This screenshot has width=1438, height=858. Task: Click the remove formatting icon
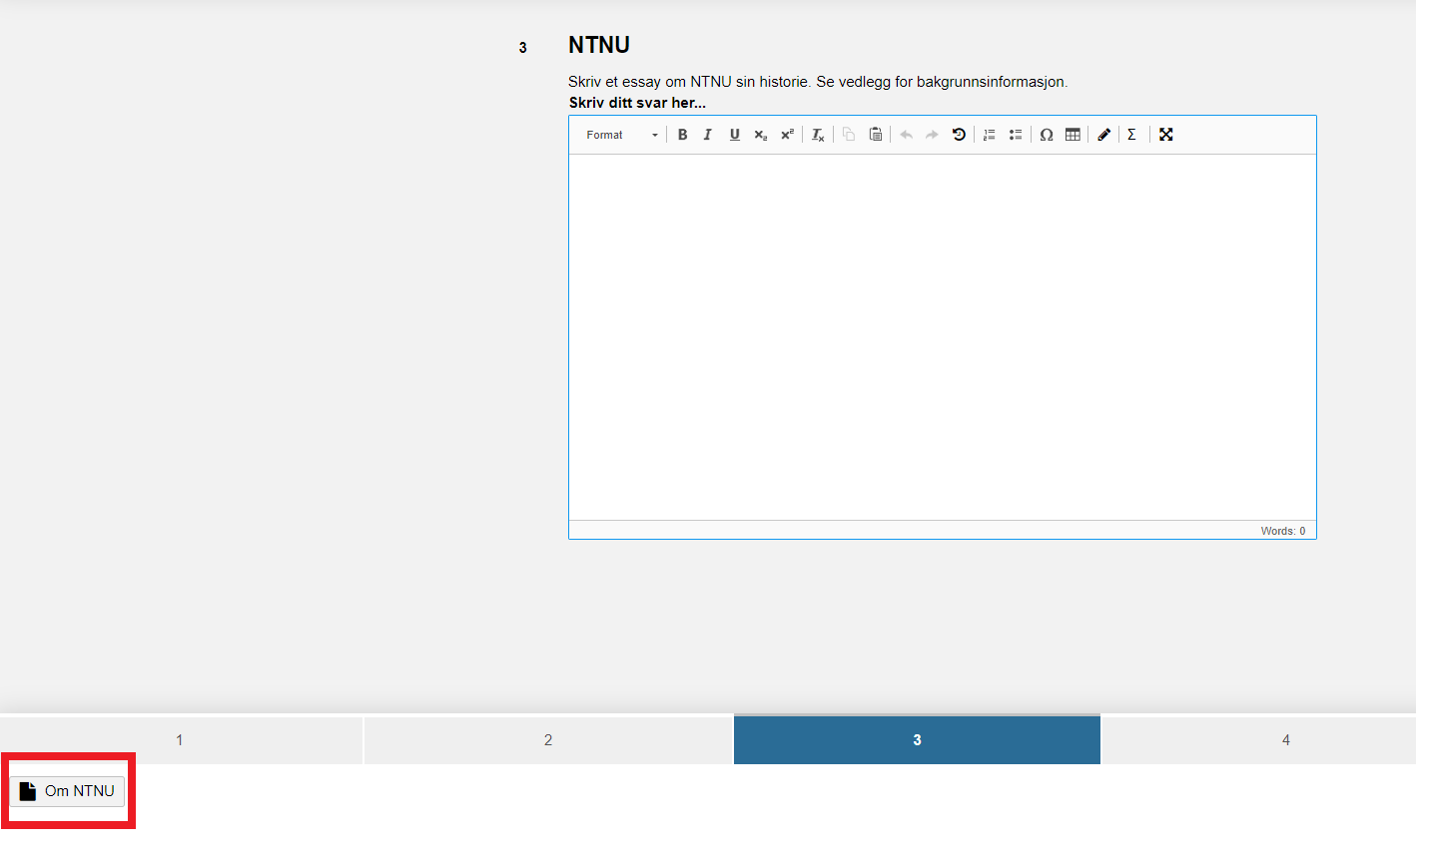[818, 135]
